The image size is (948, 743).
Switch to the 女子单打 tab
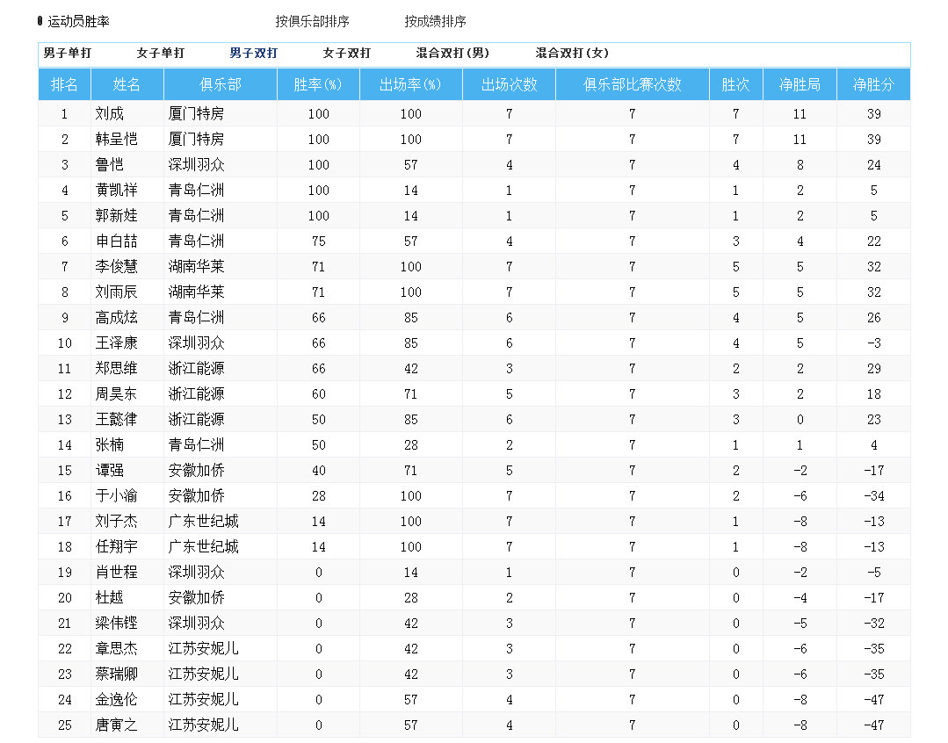click(x=160, y=54)
